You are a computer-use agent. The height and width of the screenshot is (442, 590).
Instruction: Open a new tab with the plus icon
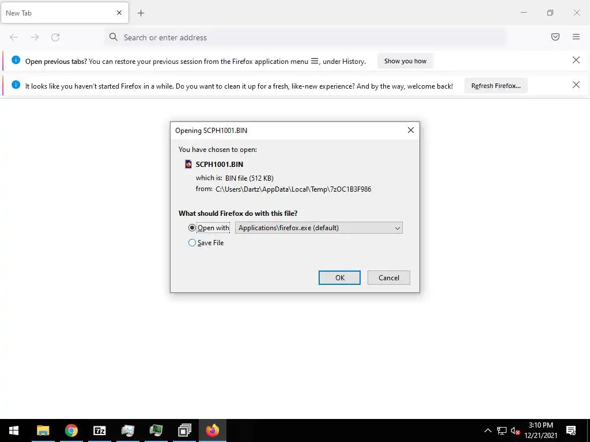[141, 13]
